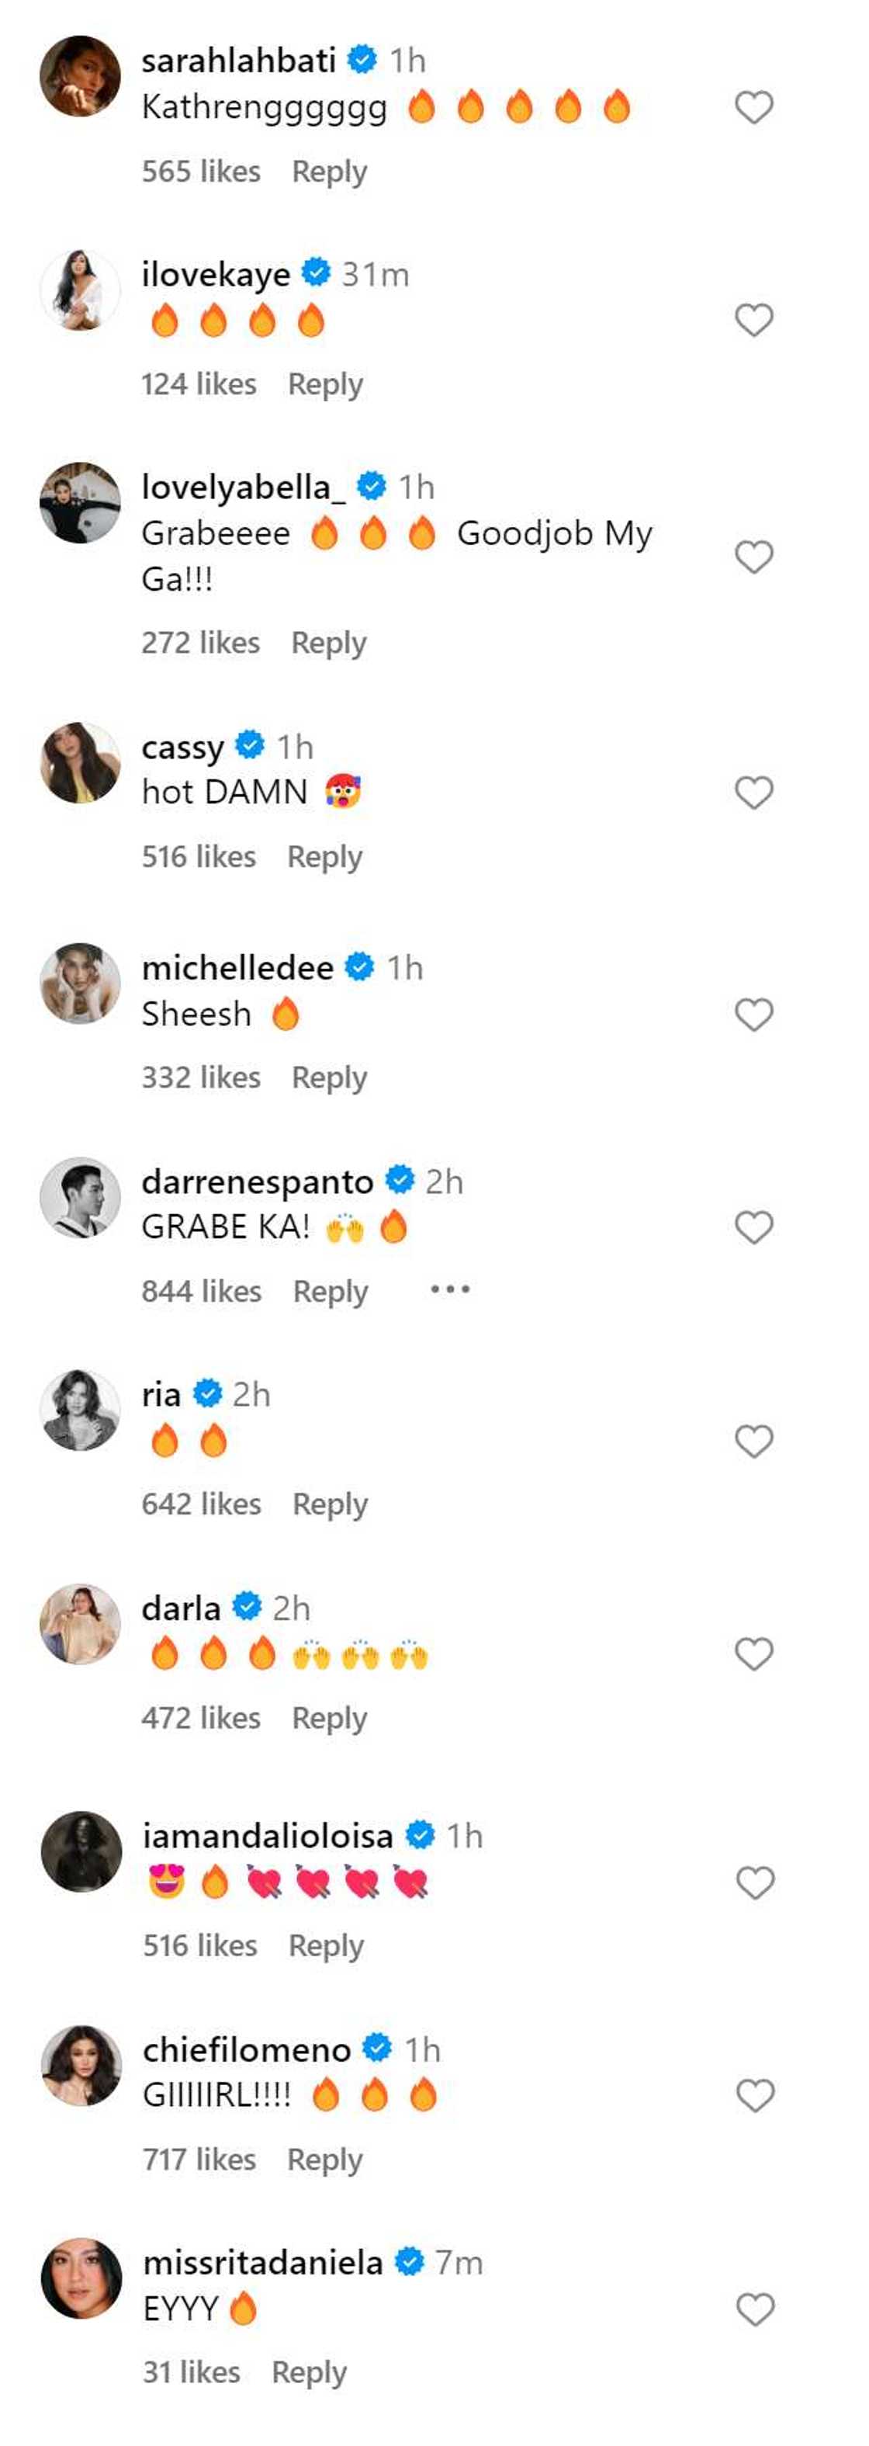Open chiefilomeno's profile picture
The image size is (869, 2446).
[x=81, y=2064]
